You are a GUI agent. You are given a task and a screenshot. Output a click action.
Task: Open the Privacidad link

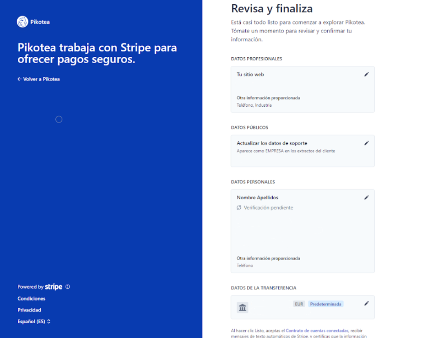[29, 310]
